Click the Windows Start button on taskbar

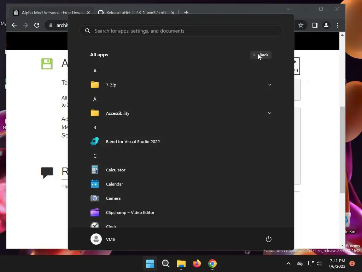(150, 263)
